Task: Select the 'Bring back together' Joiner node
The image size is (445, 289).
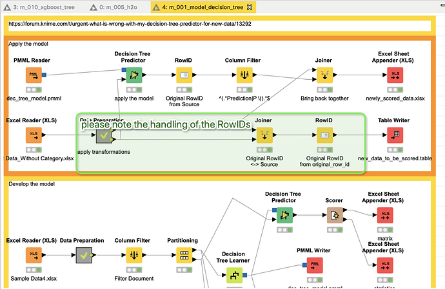Action: tap(324, 76)
